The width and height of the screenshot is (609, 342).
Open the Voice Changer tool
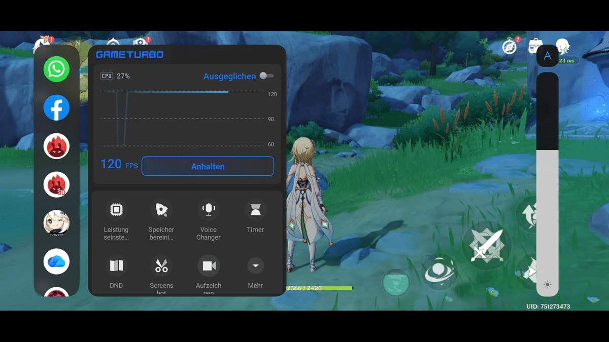(x=208, y=210)
